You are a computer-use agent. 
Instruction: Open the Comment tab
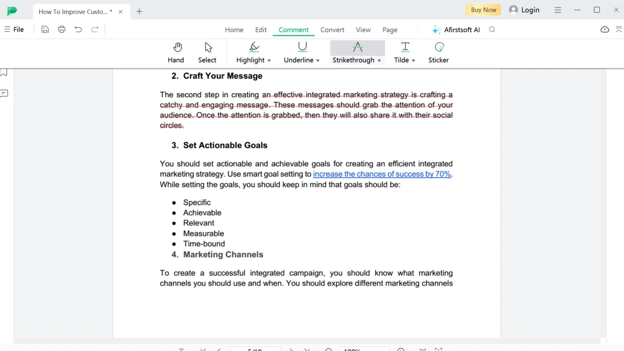[x=294, y=30]
